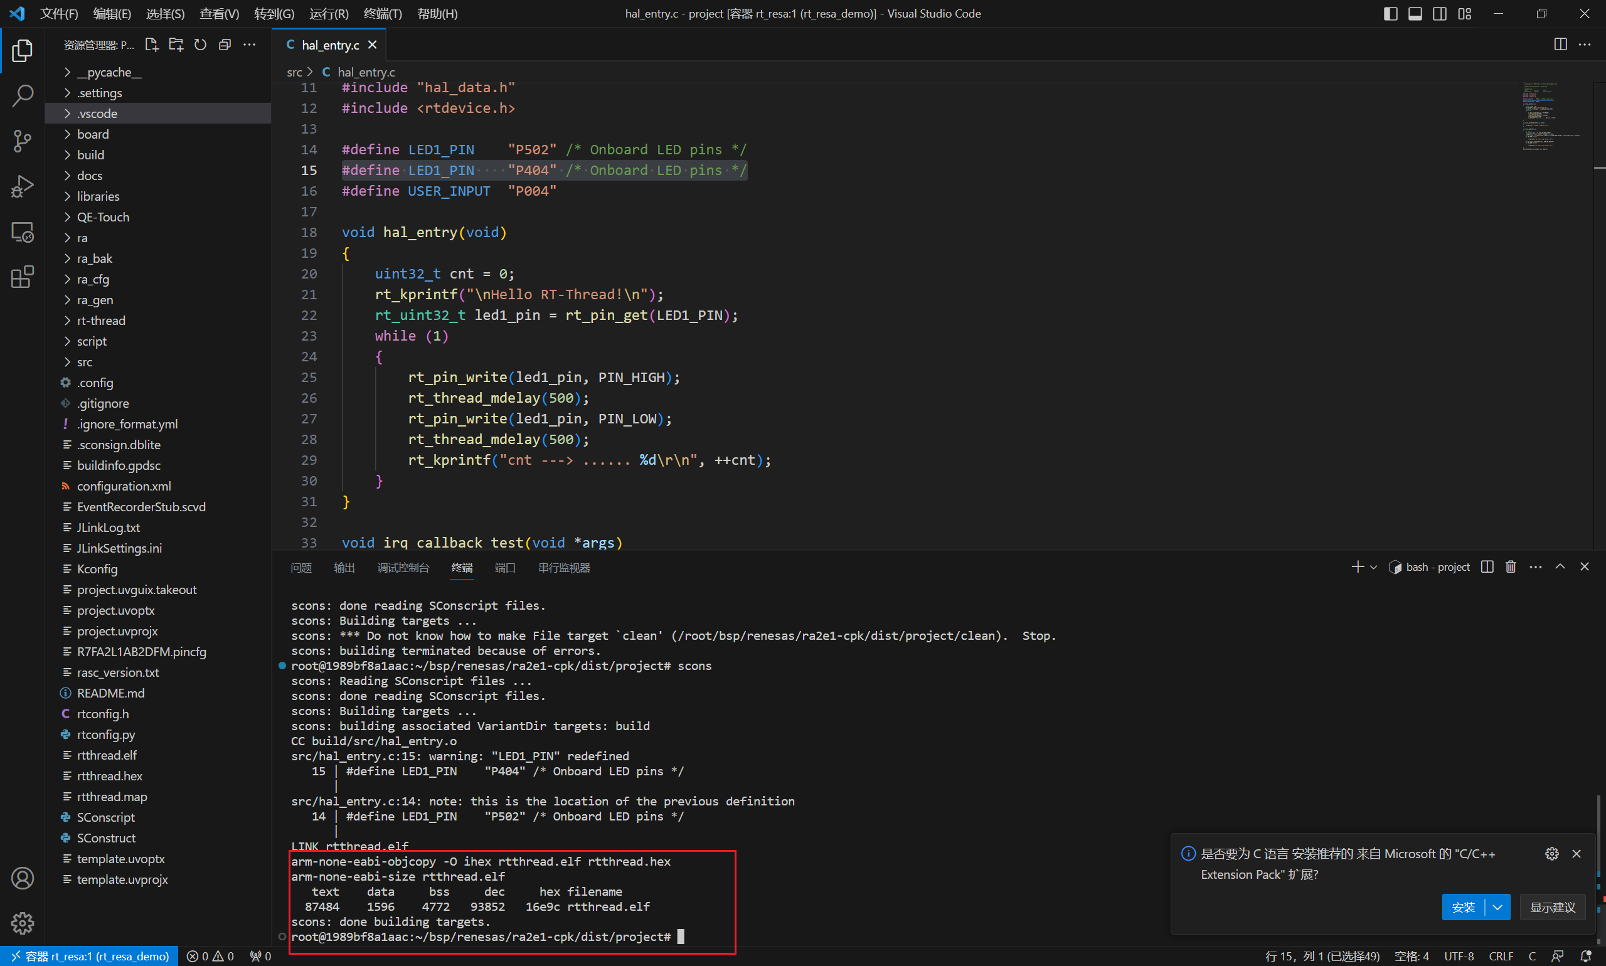Kill the terminal with trash icon
Screen dimensions: 1606x966
click(1511, 567)
